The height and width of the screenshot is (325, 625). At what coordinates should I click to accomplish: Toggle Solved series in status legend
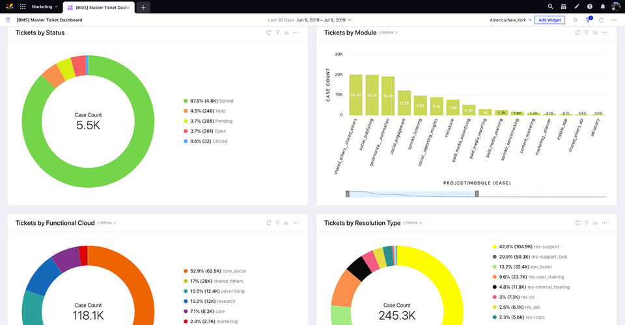pyautogui.click(x=208, y=101)
